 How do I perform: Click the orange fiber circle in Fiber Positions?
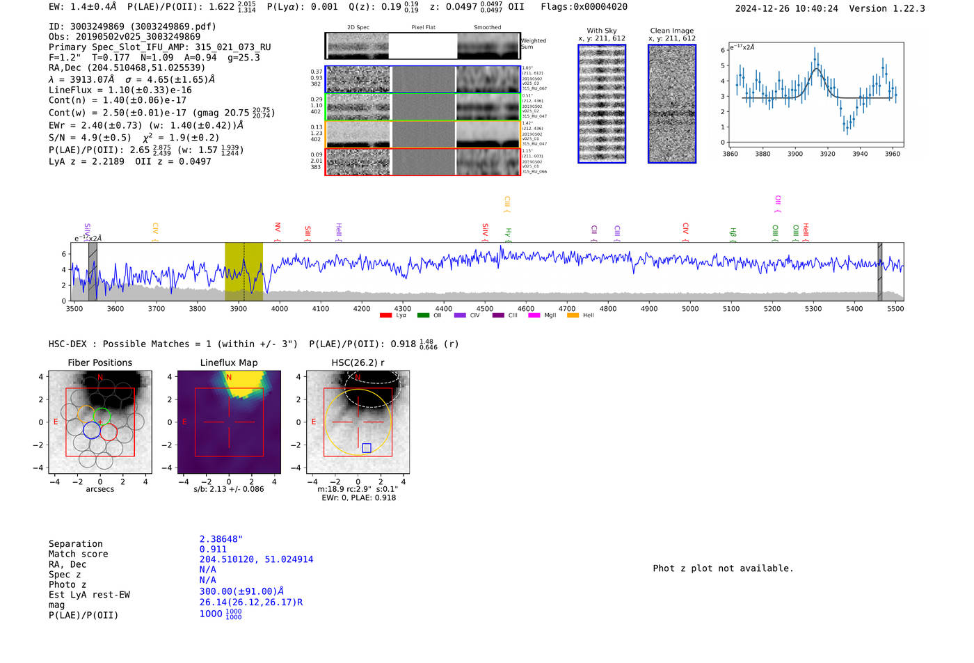point(86,414)
